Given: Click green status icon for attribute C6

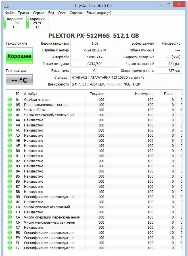Looking at the screenshot, I should coord(10,222).
